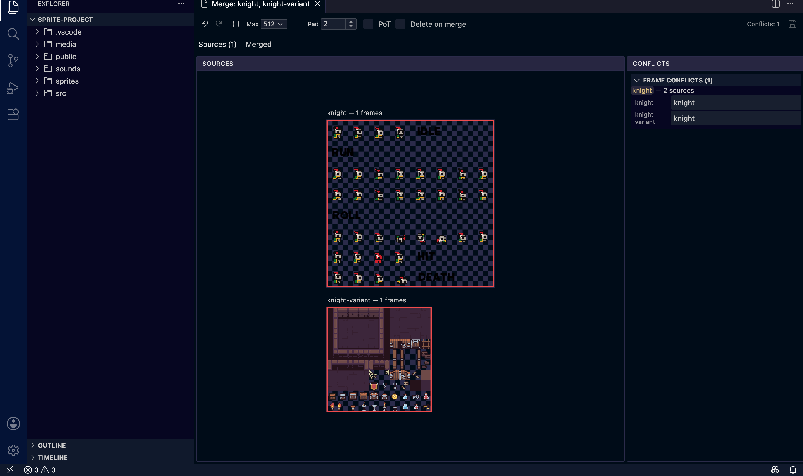803x476 pixels.
Task: Toggle the PoT checkbox
Action: (368, 24)
